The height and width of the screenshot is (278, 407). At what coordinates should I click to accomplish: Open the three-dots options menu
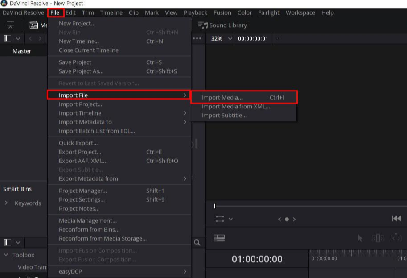(x=197, y=38)
